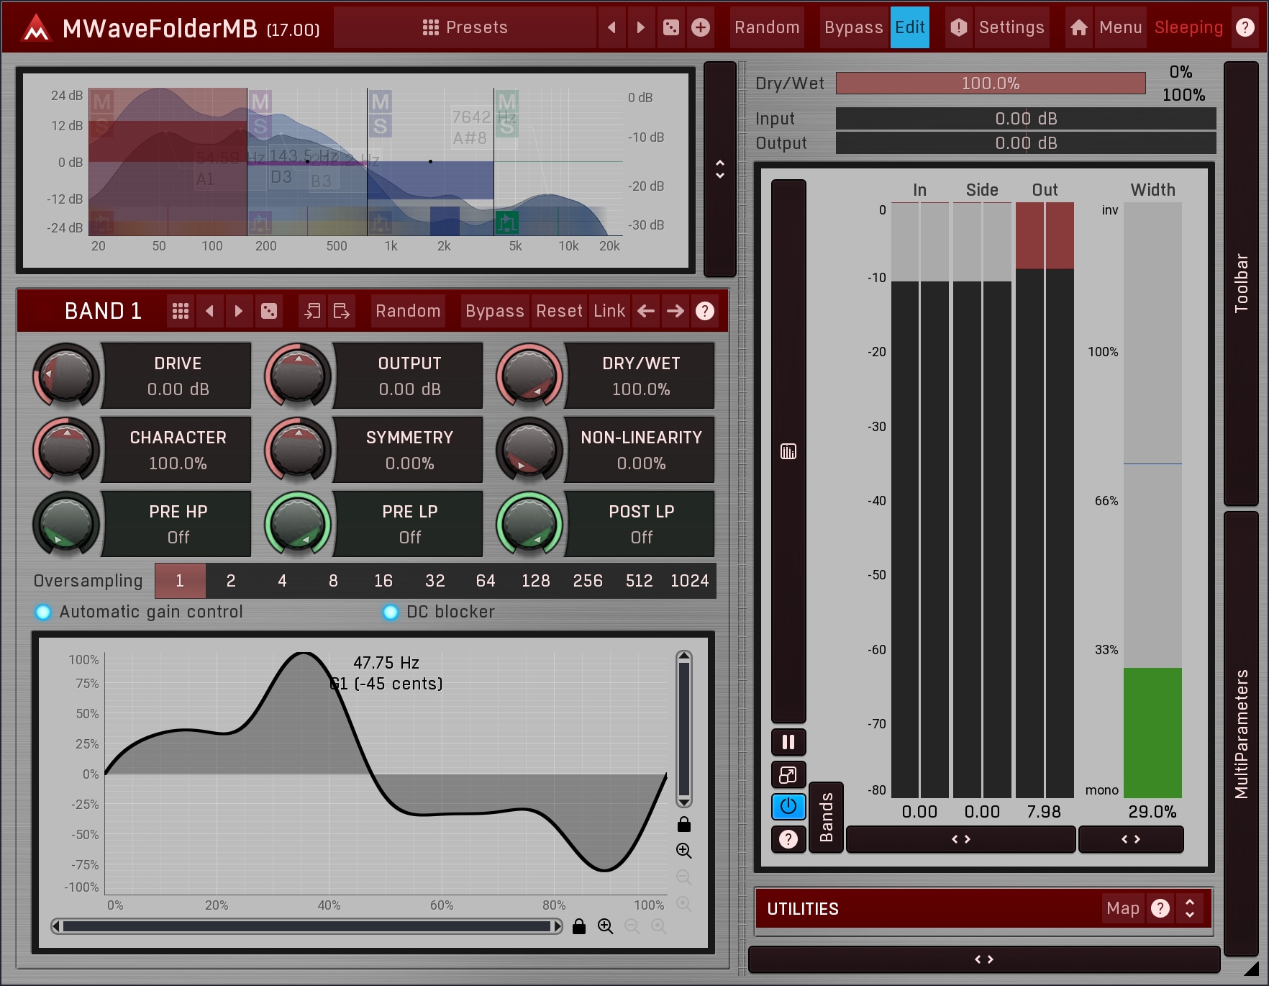Screen dimensions: 1269x986
Task: Zoom in the waveshape graph vertically
Action: 683,851
